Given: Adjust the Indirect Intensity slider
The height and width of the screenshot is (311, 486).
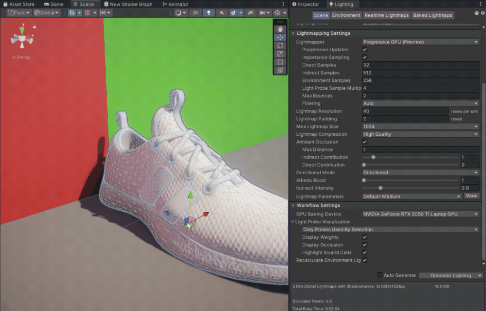Looking at the screenshot, I should pyautogui.click(x=380, y=188).
